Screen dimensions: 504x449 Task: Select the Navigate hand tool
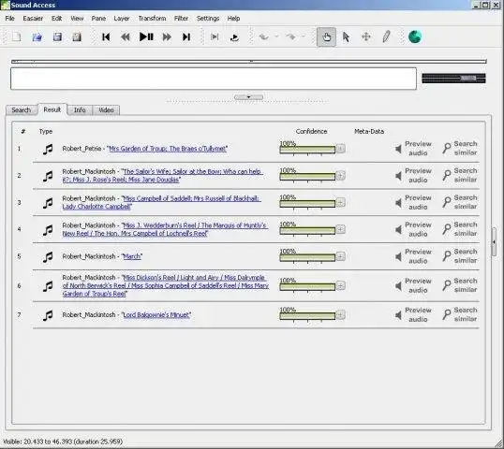326,36
